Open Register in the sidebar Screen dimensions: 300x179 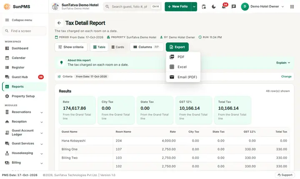click(x=24, y=67)
